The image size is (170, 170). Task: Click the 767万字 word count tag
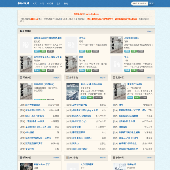click(x=98, y=97)
